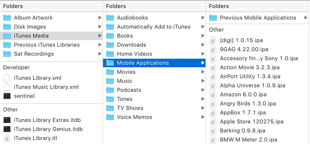Viewport: 310px width, 144px height.
Task: Open the Previous iTunes Libraries folder
Action: coord(51,45)
